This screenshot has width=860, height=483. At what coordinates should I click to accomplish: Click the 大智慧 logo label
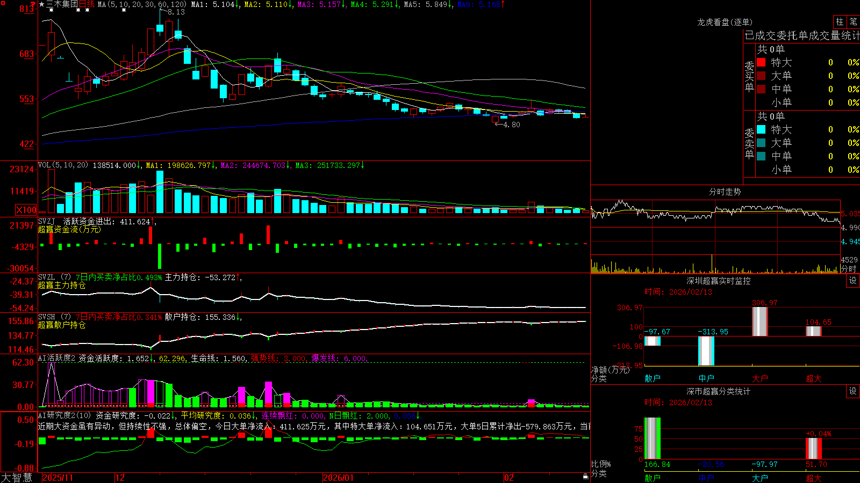pos(17,478)
